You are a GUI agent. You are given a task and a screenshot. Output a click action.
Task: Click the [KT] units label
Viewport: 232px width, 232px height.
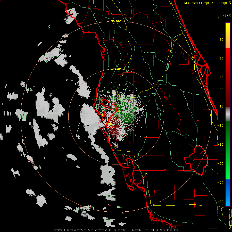pos(220,18)
